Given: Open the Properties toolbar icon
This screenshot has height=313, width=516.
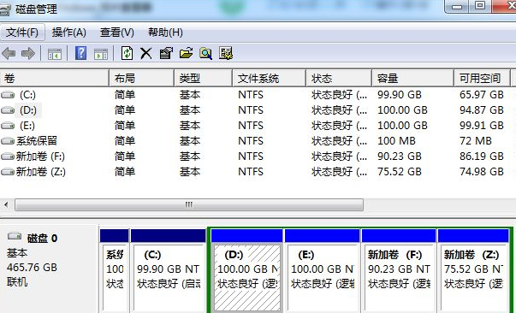Looking at the screenshot, I should click(x=166, y=53).
